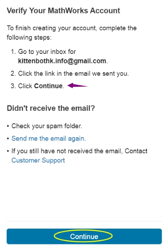Viewport: 165px width, 247px height.
Task: Click the list number 3 marker
Action: pyautogui.click(x=13, y=86)
